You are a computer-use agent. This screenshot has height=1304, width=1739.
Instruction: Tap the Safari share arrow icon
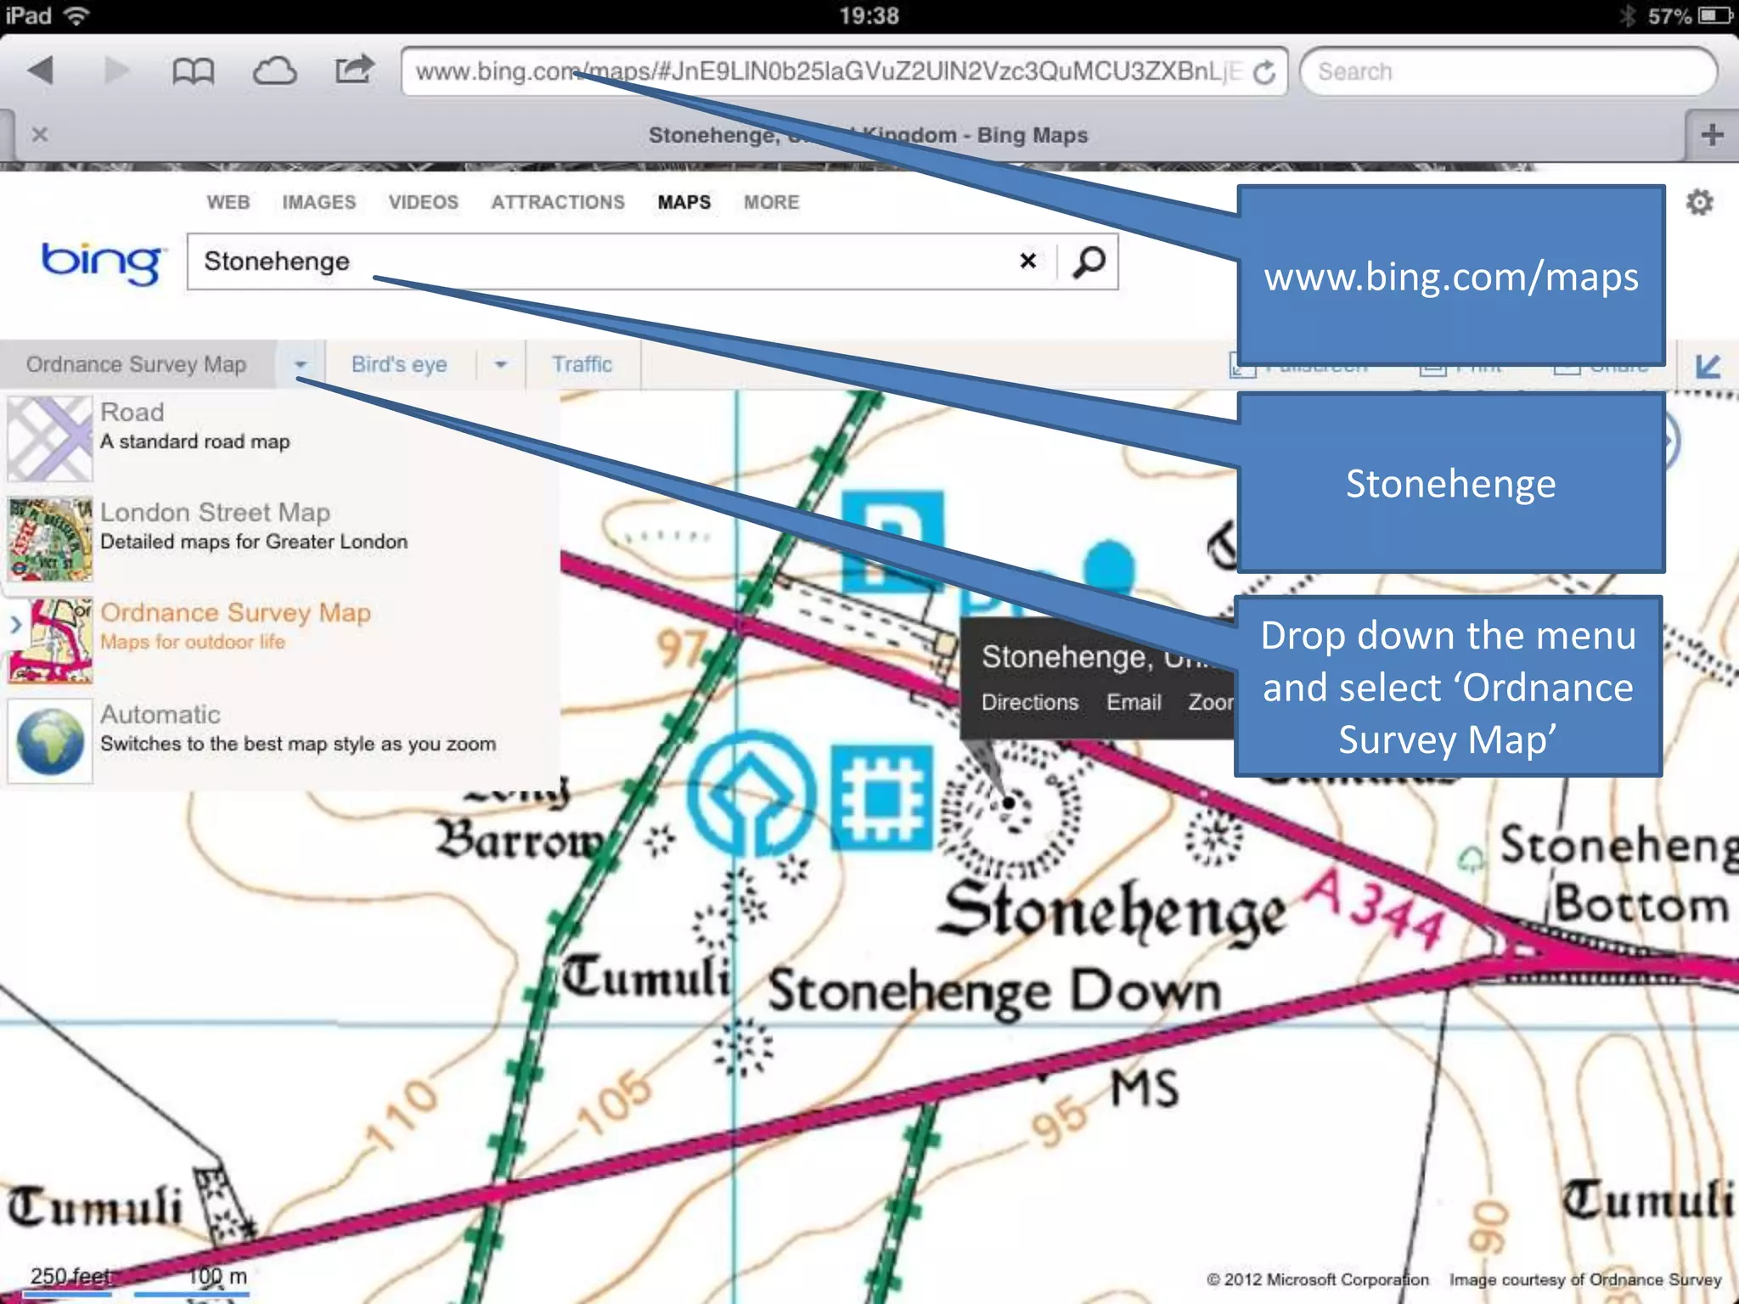pyautogui.click(x=353, y=70)
